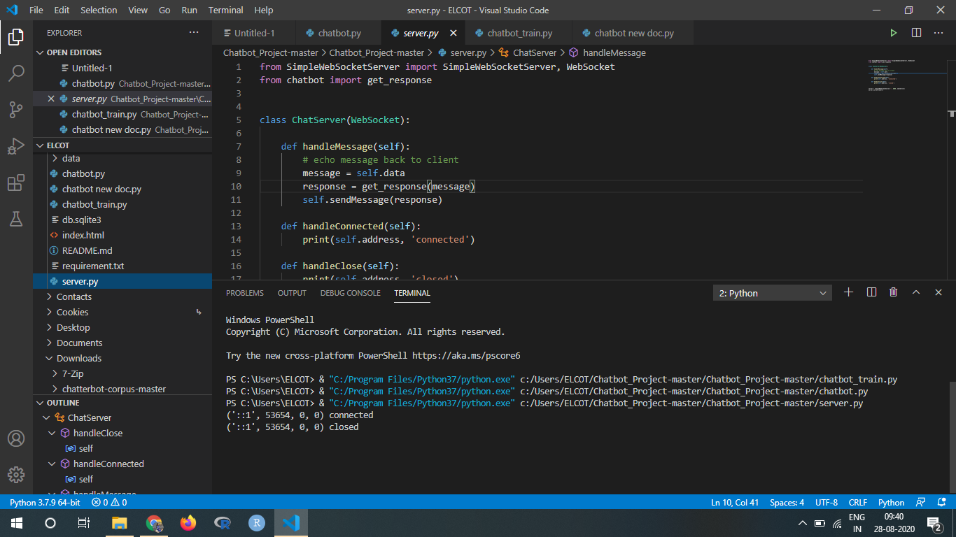956x537 pixels.
Task: Open the Source Control view
Action: click(16, 109)
